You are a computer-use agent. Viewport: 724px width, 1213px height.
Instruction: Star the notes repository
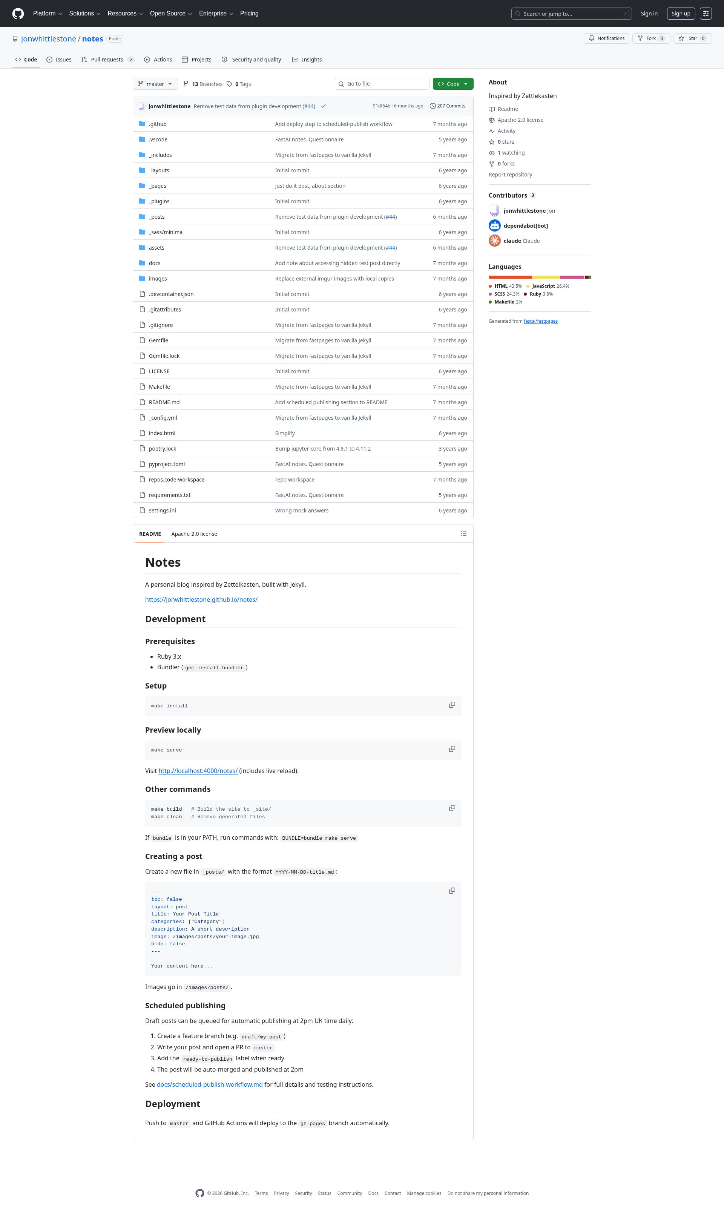(x=692, y=38)
